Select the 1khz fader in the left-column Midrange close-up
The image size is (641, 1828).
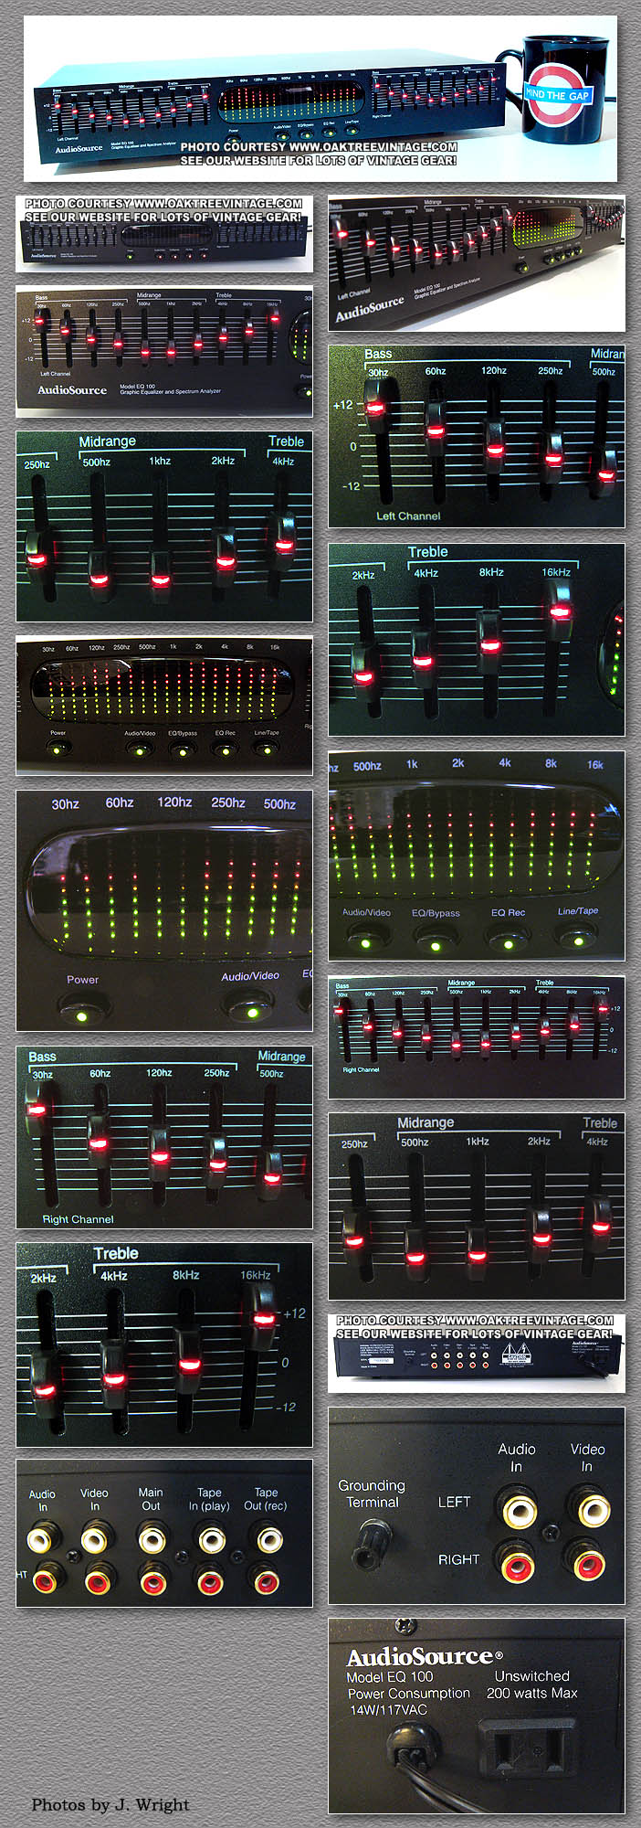coord(161,578)
